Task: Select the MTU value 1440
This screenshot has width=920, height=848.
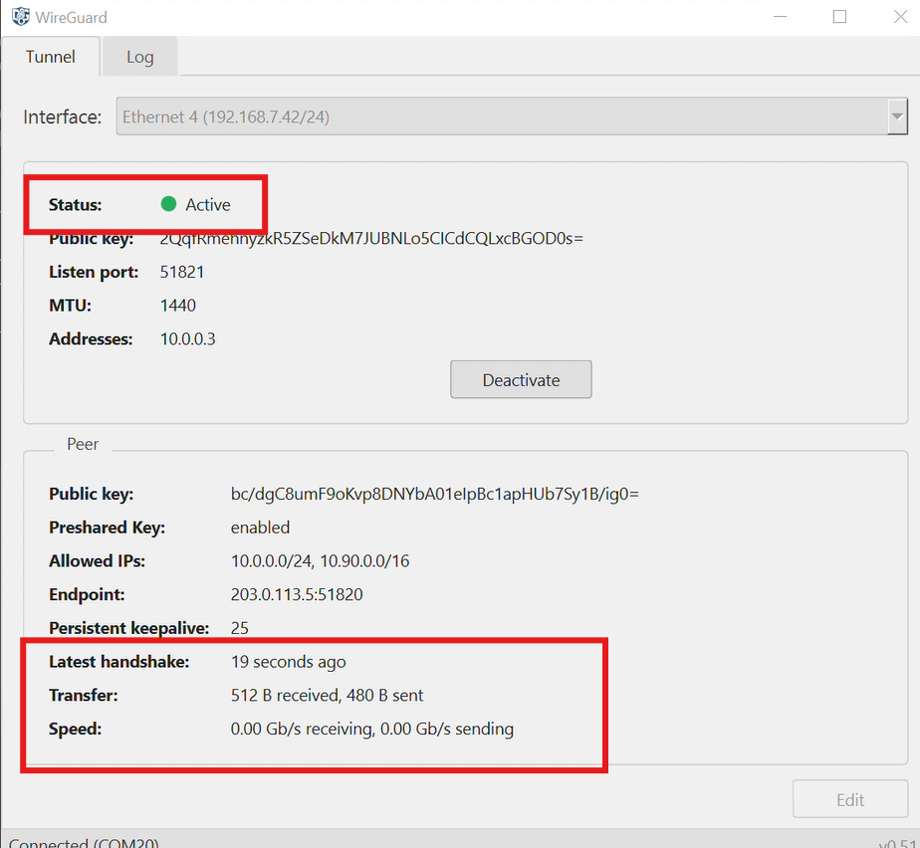Action: click(178, 306)
